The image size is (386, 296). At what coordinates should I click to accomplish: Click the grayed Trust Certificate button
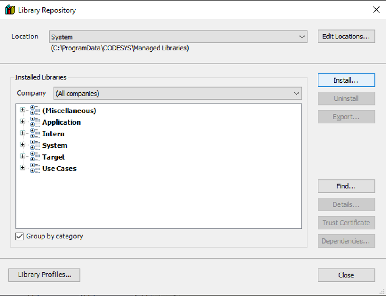coord(346,223)
